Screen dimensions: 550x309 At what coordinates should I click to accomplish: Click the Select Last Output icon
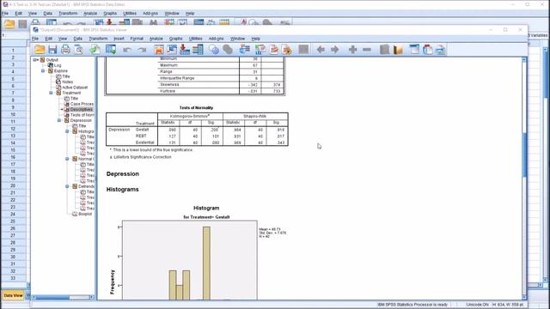point(244,50)
